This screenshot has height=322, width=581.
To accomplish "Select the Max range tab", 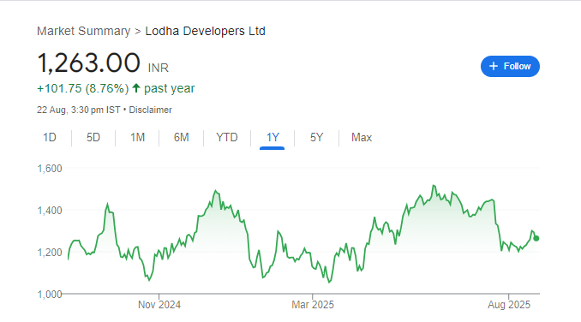I will [x=362, y=138].
